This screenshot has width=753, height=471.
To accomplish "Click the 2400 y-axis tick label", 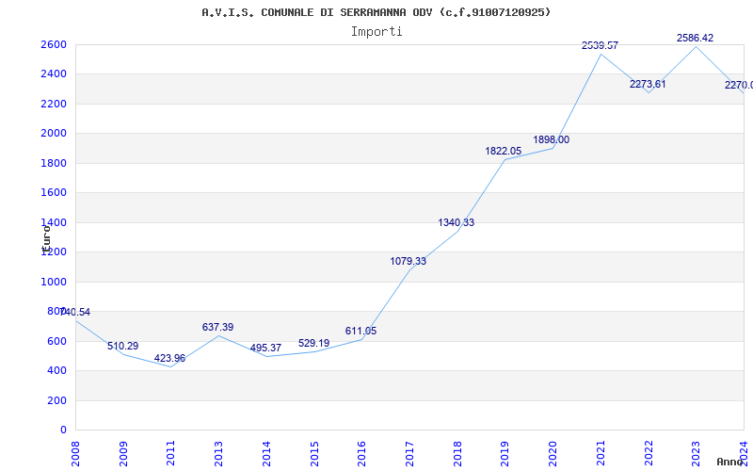I will [54, 74].
